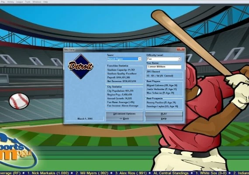The height and width of the screenshot is (175, 249).
Task: Select Miguel Cabrera in Best Players
Action: [x=162, y=85]
